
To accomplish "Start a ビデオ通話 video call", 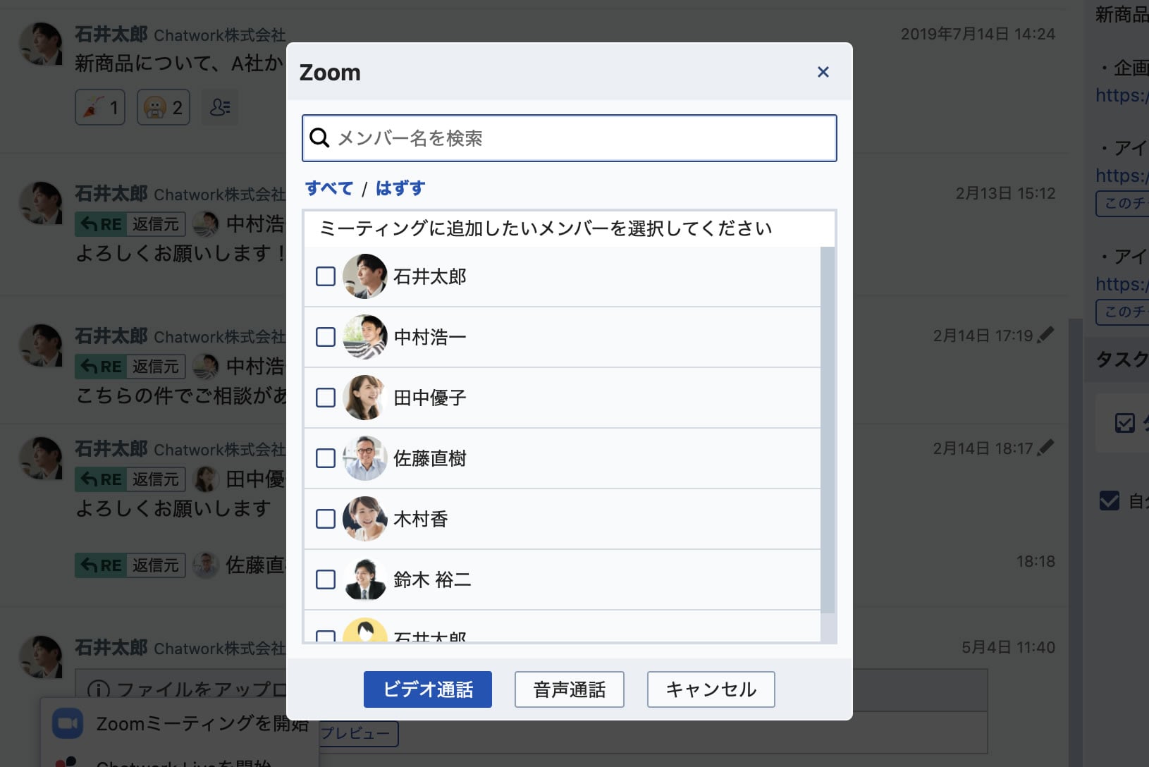I will pos(427,689).
